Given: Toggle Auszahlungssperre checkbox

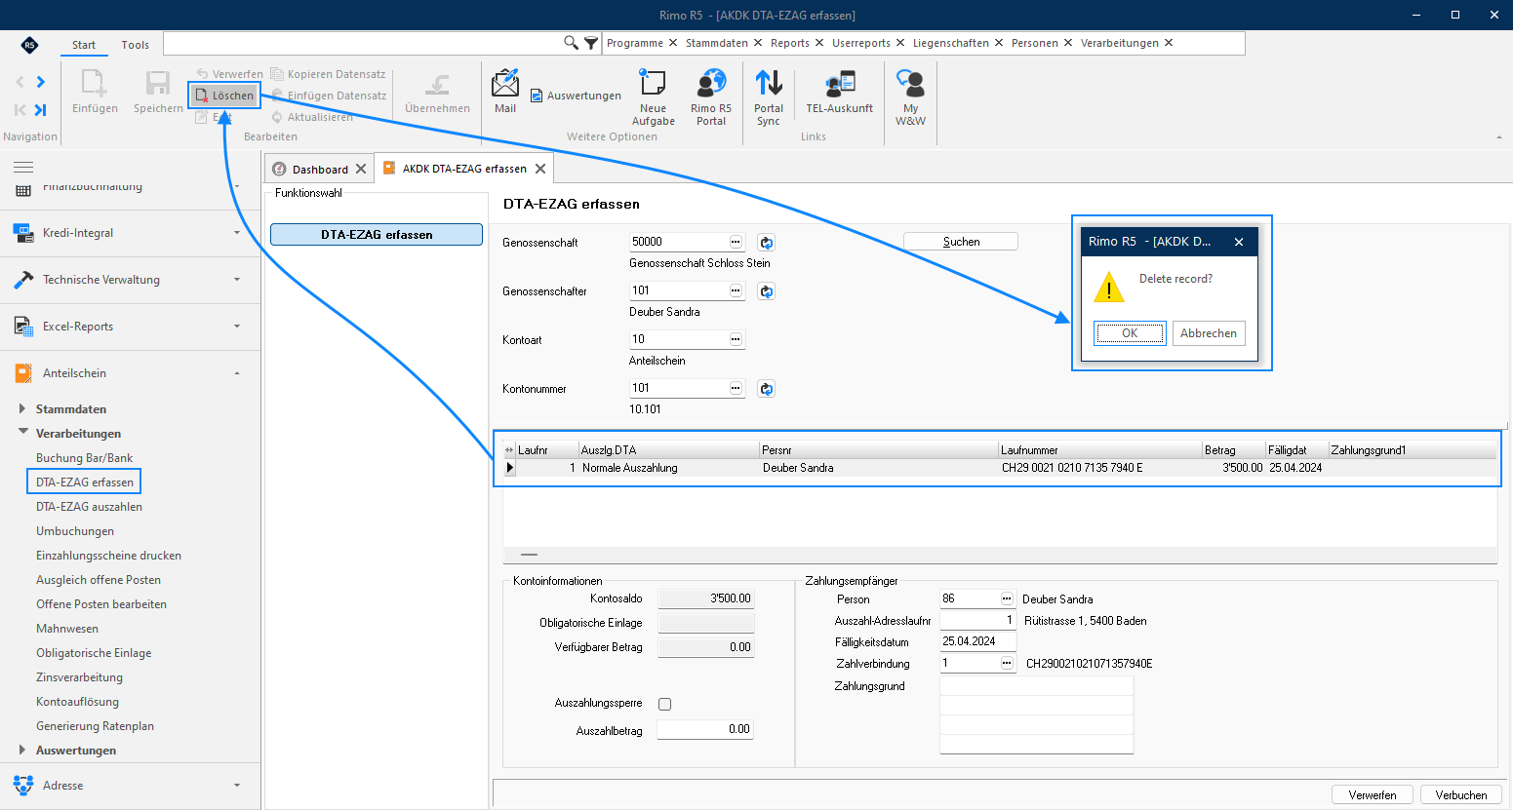Looking at the screenshot, I should (665, 704).
